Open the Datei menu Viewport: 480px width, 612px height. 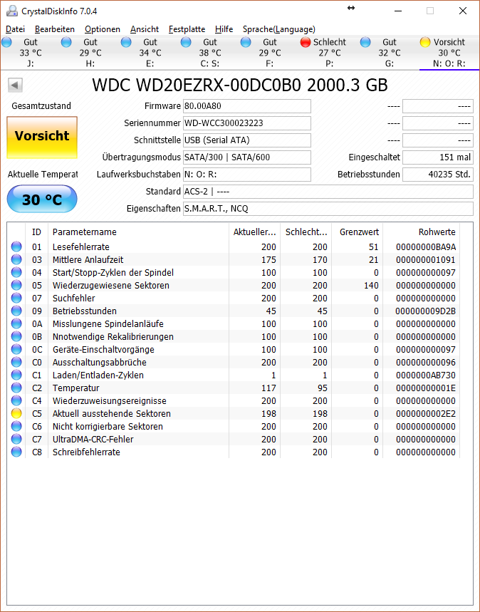15,29
